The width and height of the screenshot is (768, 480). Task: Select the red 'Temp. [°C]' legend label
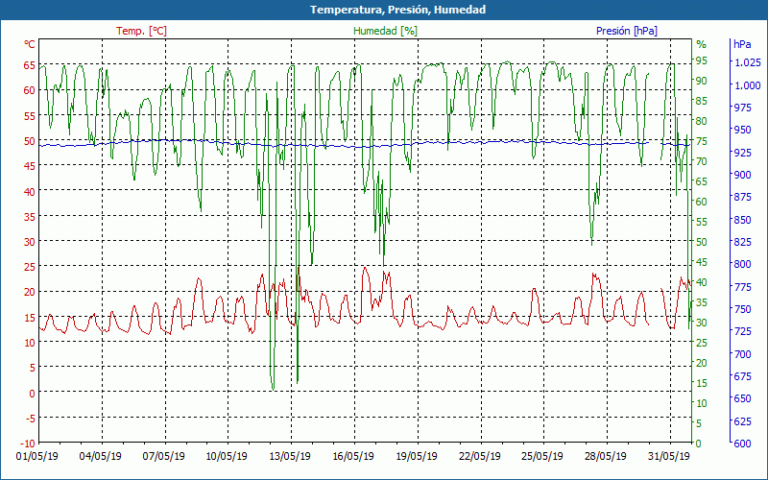141,31
